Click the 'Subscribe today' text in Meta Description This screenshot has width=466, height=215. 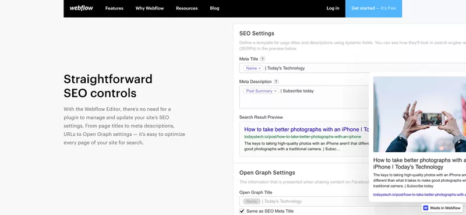click(298, 91)
